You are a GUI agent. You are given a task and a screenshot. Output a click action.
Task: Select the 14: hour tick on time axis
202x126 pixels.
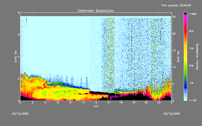[x=109, y=103]
